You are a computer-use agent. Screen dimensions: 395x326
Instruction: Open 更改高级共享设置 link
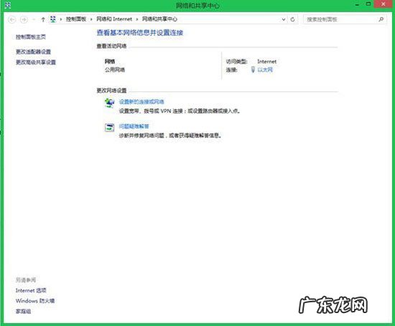36,62
